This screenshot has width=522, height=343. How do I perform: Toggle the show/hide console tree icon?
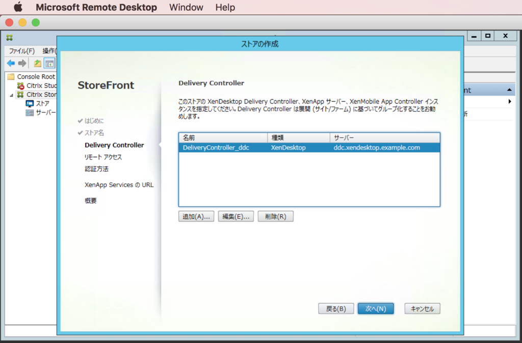click(x=49, y=63)
